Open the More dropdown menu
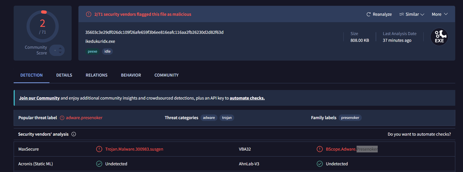Viewport: 463px width, 172px height. click(440, 14)
